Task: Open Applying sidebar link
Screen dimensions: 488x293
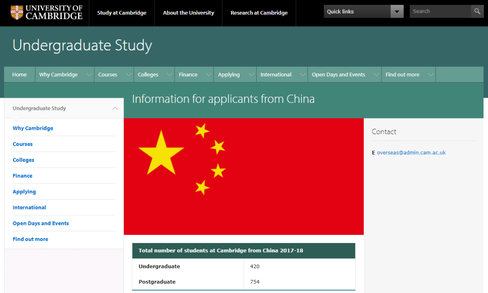Action: [24, 192]
